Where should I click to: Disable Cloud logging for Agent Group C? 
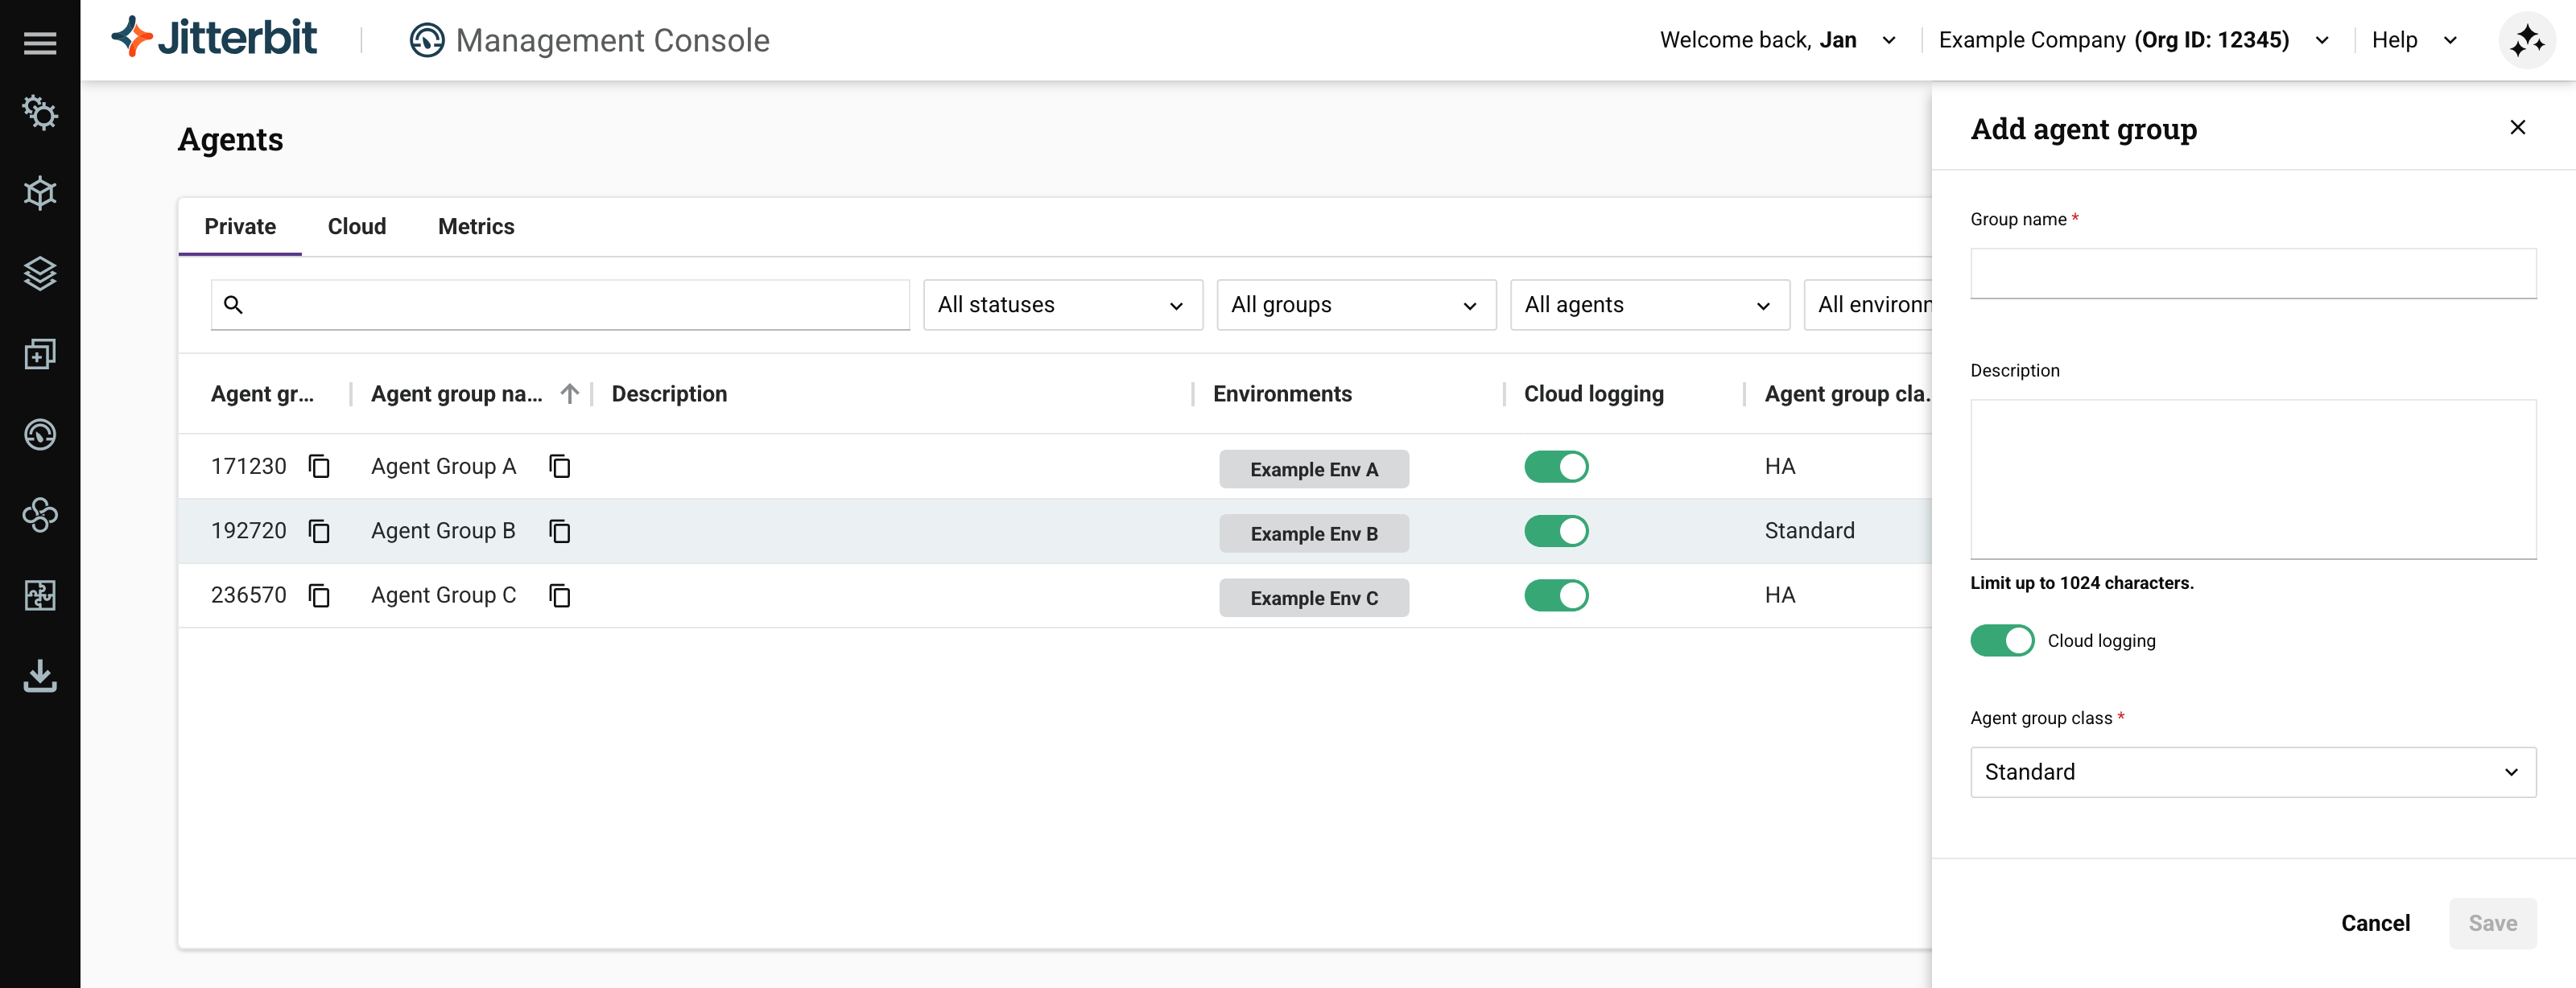click(1556, 595)
